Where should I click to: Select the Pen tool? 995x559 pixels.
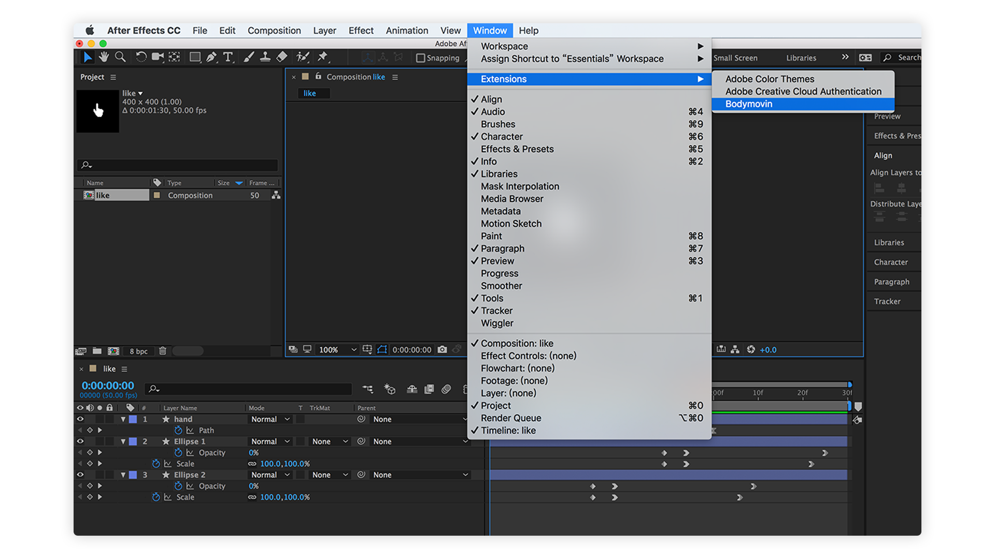(x=211, y=57)
